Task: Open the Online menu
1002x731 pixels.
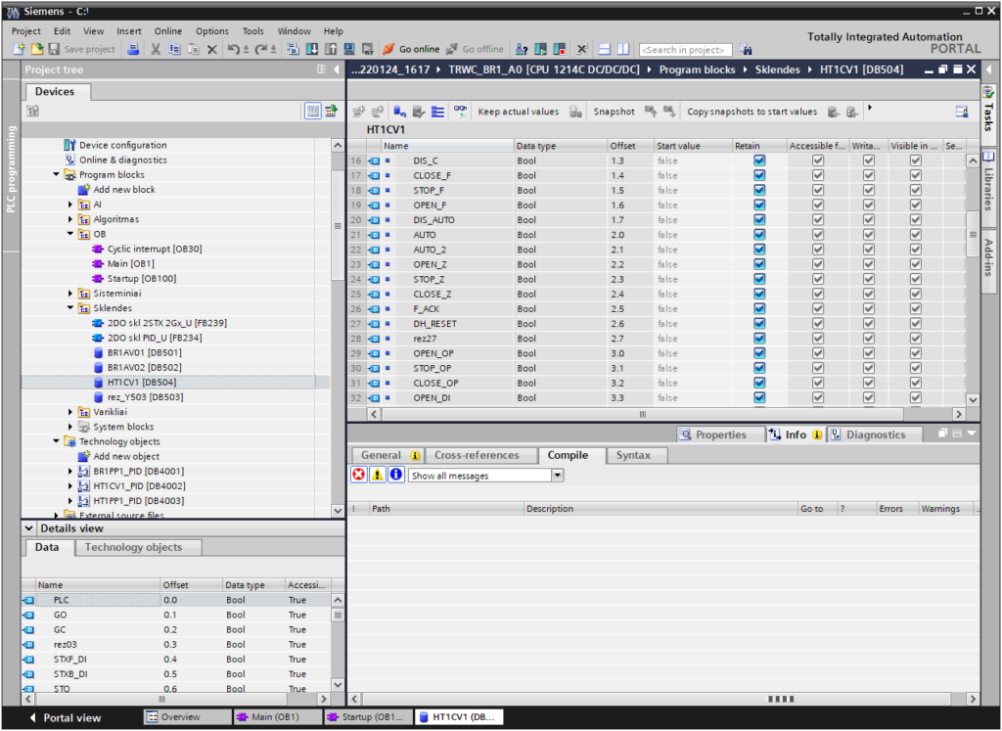Action: point(168,30)
